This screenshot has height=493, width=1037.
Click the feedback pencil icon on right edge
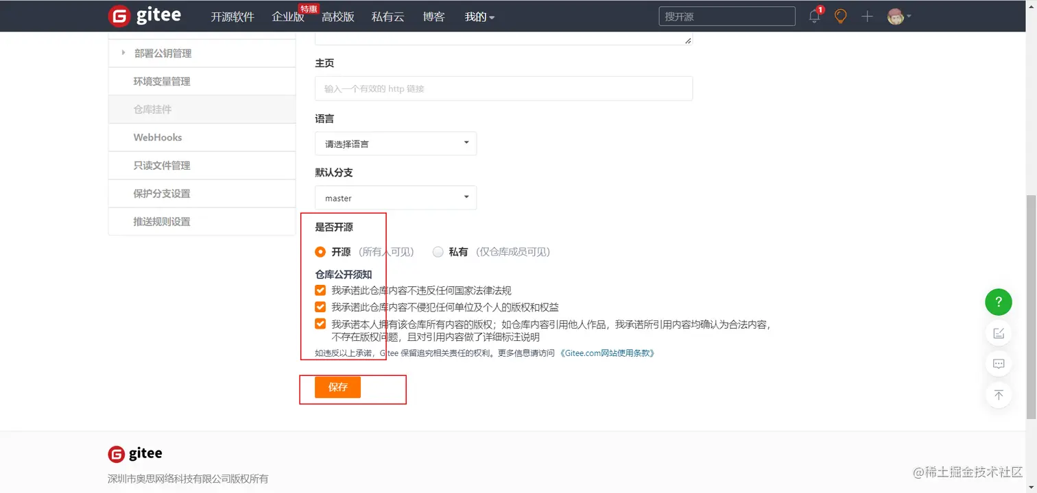coord(998,333)
